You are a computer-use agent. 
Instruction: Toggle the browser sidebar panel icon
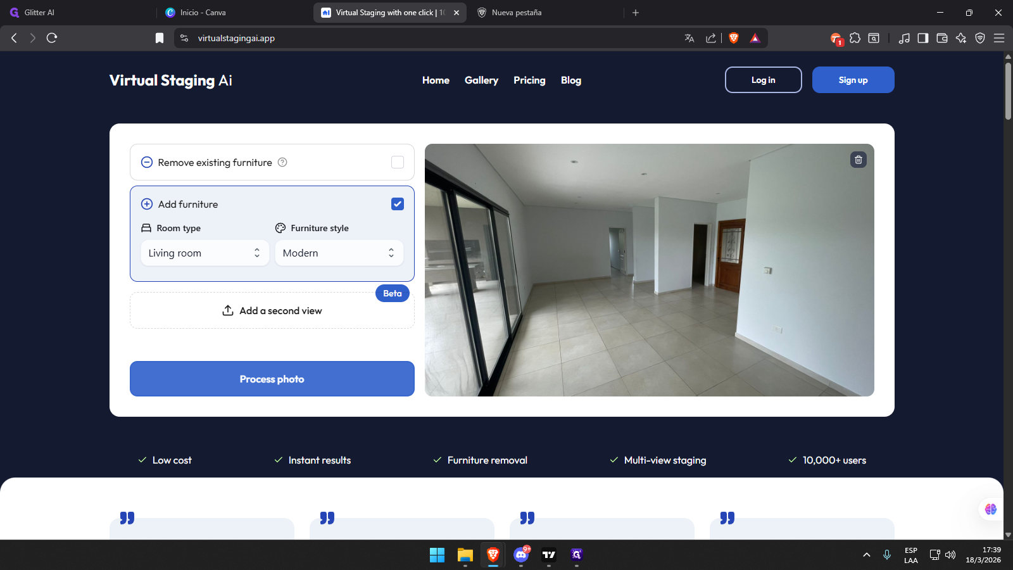coord(922,38)
